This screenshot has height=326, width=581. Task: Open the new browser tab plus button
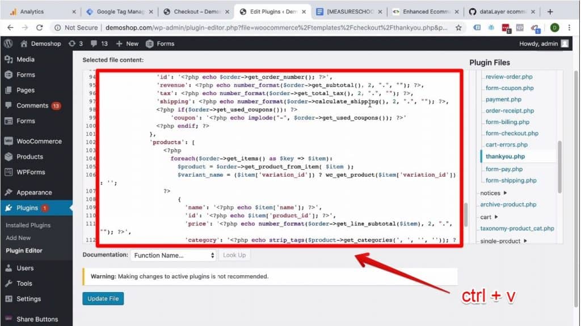click(550, 11)
